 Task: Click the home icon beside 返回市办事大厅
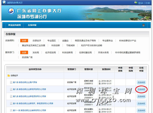(4, 2)
